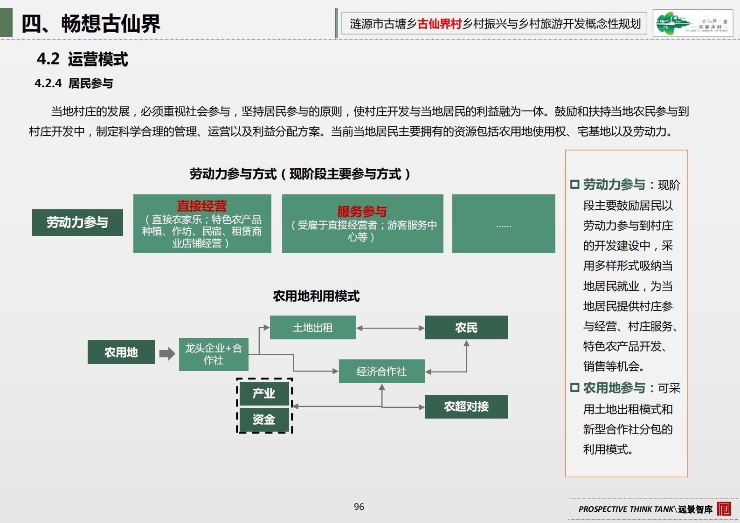Click the green 农用地参与 heading in sidebar
This screenshot has height=523, width=740.
point(614,388)
